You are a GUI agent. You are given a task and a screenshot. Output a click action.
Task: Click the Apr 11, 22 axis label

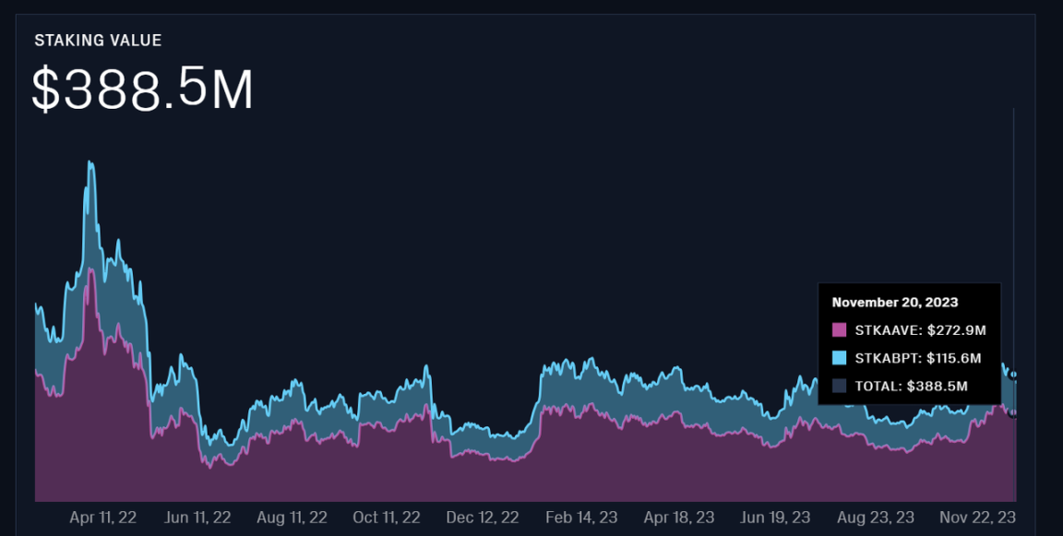pos(102,518)
